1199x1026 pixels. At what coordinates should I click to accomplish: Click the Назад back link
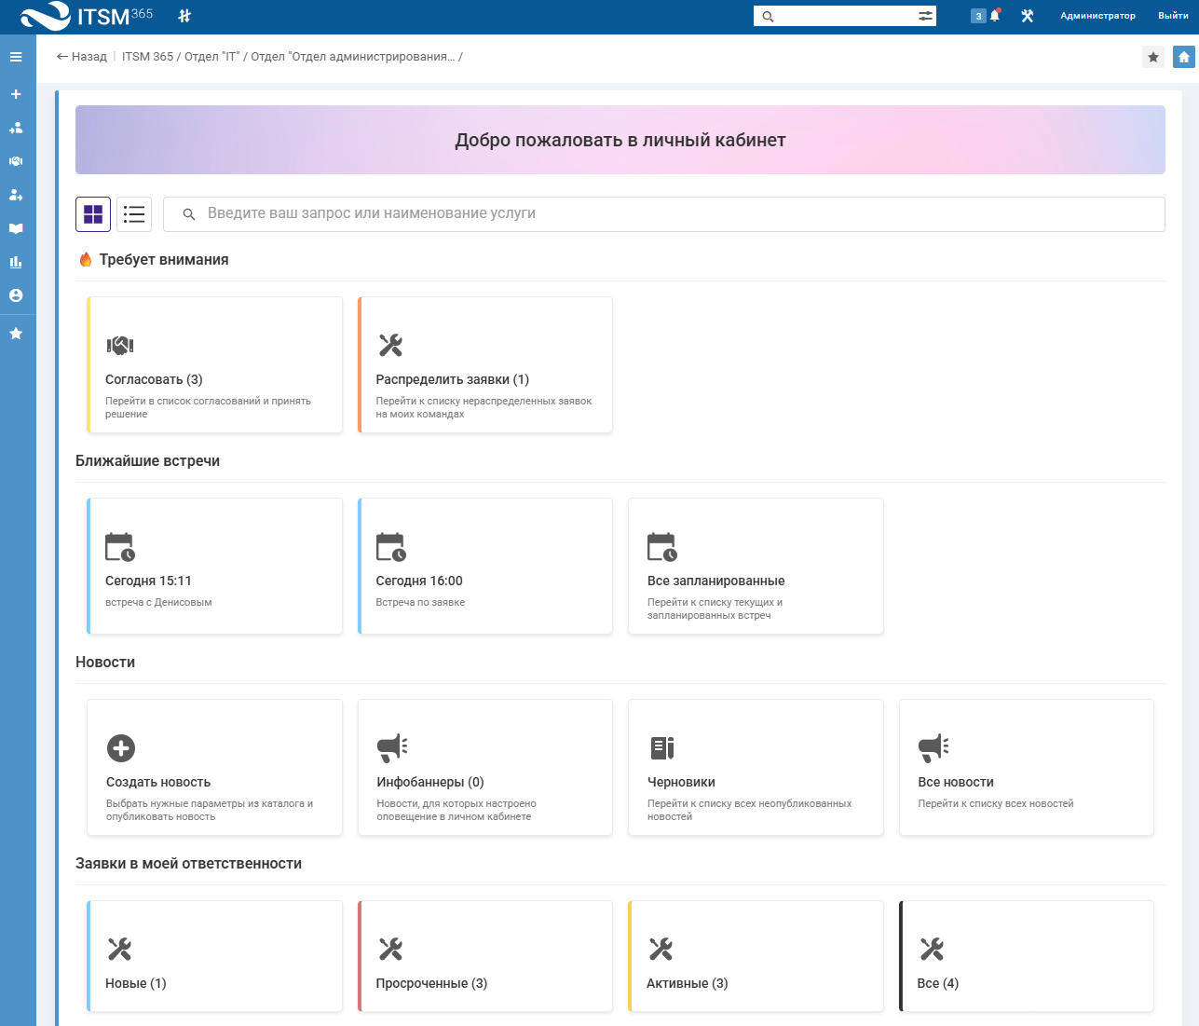[x=82, y=57]
